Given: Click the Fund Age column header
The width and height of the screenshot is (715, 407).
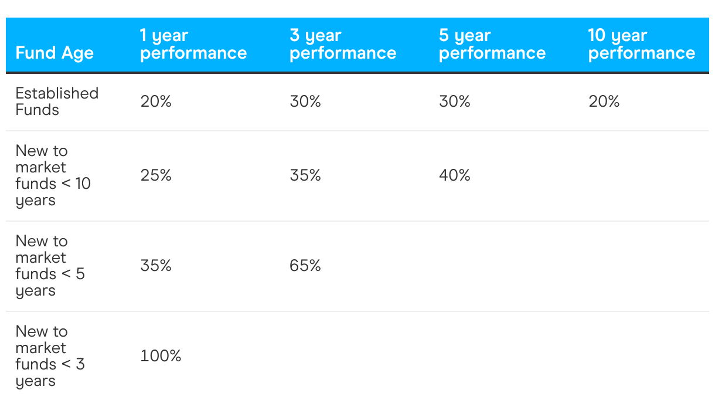Looking at the screenshot, I should pyautogui.click(x=55, y=53).
